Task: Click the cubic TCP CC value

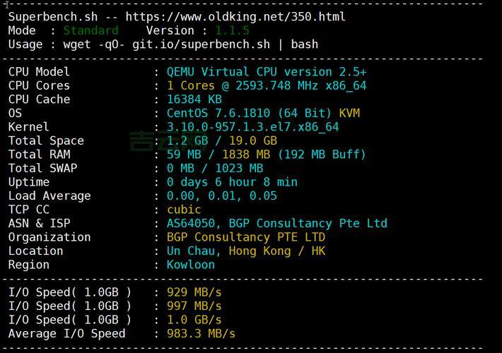Action: [x=184, y=210]
